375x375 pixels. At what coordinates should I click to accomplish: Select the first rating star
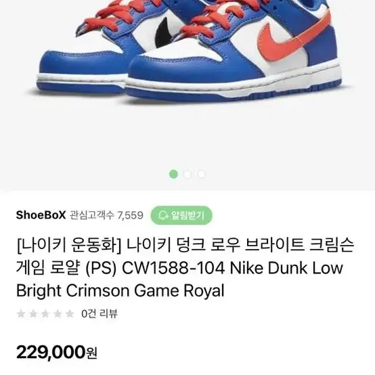(21, 313)
